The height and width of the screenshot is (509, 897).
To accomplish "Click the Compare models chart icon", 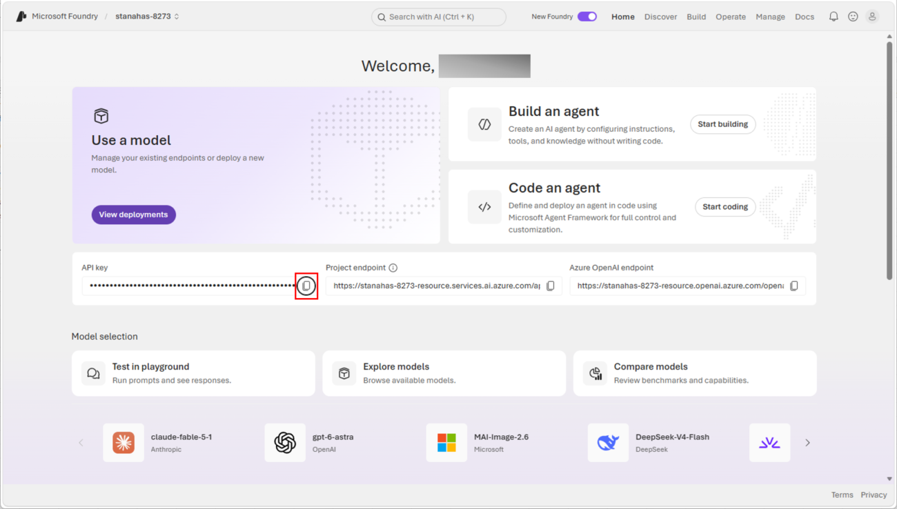I will pyautogui.click(x=595, y=373).
